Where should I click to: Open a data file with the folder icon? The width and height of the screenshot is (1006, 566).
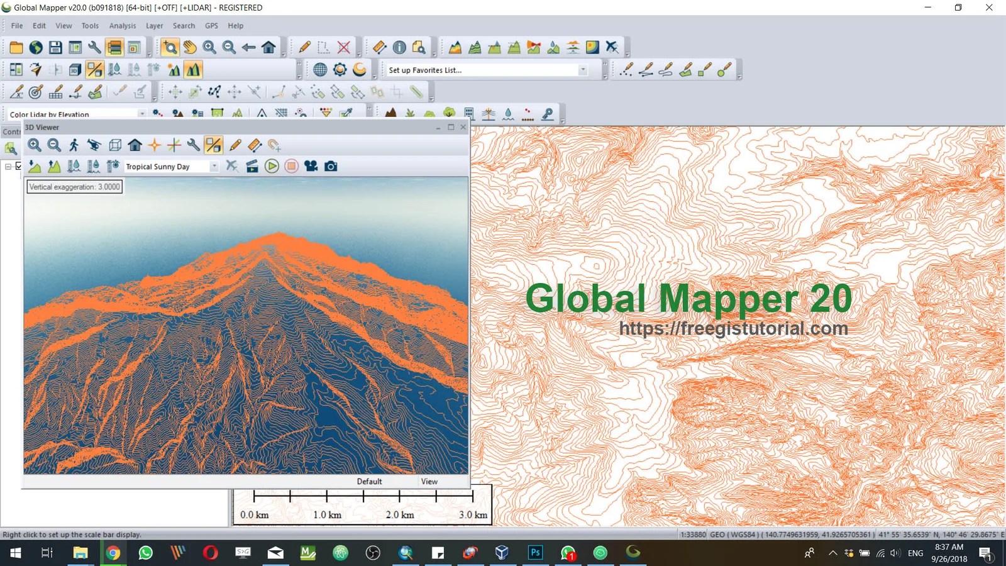[x=16, y=47]
